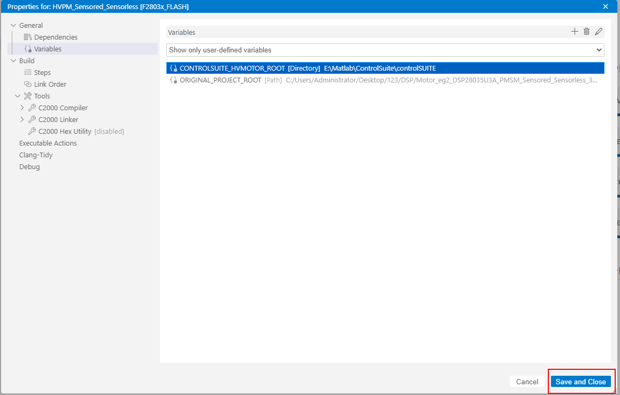Select the Debug category
Screen dimensions: 620x395
pyautogui.click(x=29, y=166)
